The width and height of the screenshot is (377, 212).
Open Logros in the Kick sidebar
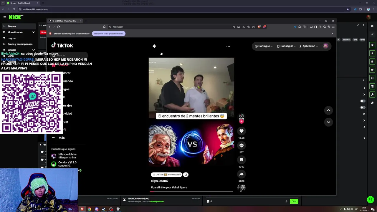pos(18,38)
